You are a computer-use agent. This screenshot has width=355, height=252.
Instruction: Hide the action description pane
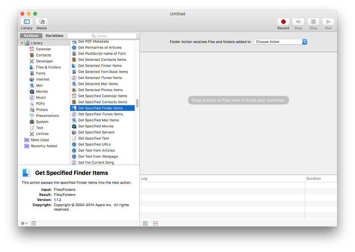click(x=34, y=224)
